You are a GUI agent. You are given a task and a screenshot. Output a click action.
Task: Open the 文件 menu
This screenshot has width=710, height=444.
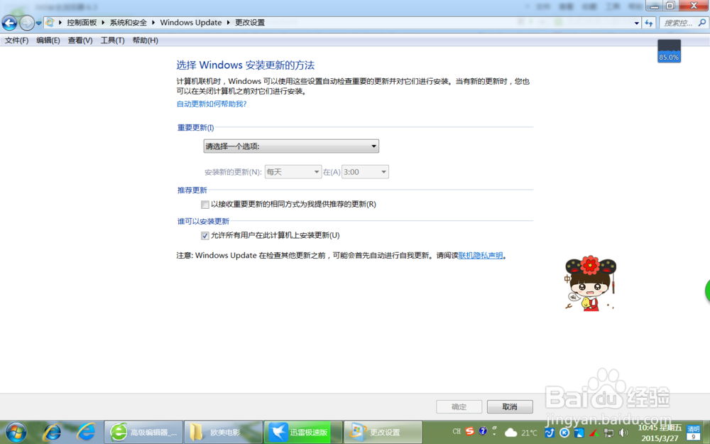pyautogui.click(x=16, y=40)
